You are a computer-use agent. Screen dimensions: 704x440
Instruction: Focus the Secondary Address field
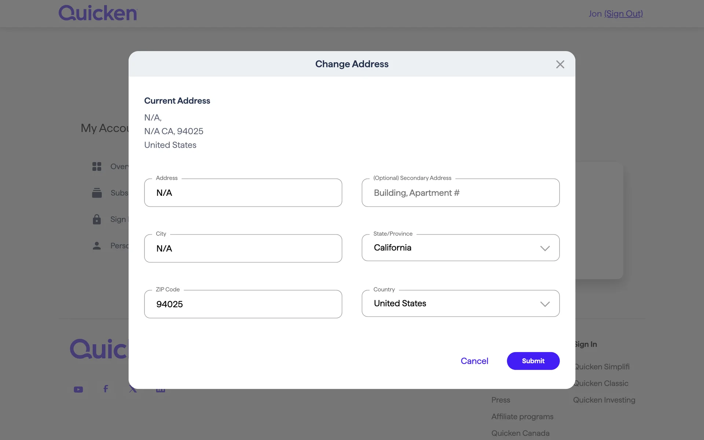pyautogui.click(x=461, y=193)
